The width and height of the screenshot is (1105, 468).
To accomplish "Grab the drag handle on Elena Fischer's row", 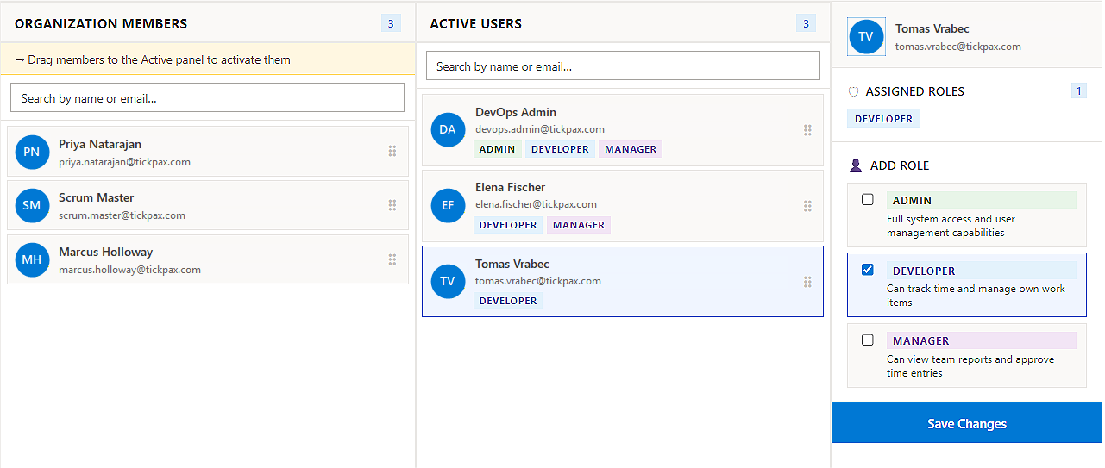I will click(808, 205).
